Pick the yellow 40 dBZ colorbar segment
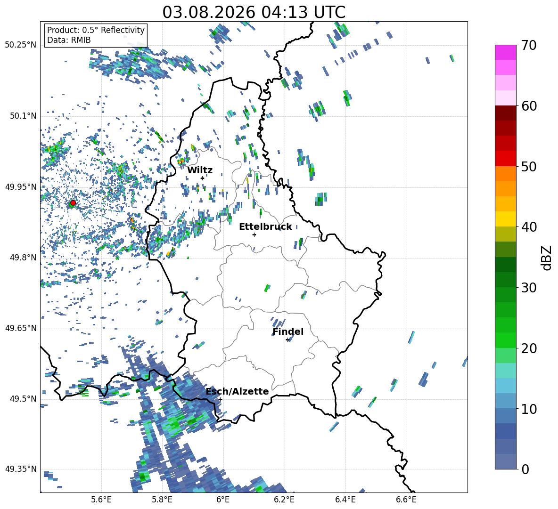Viewport: 558px width, 509px height. (x=505, y=219)
